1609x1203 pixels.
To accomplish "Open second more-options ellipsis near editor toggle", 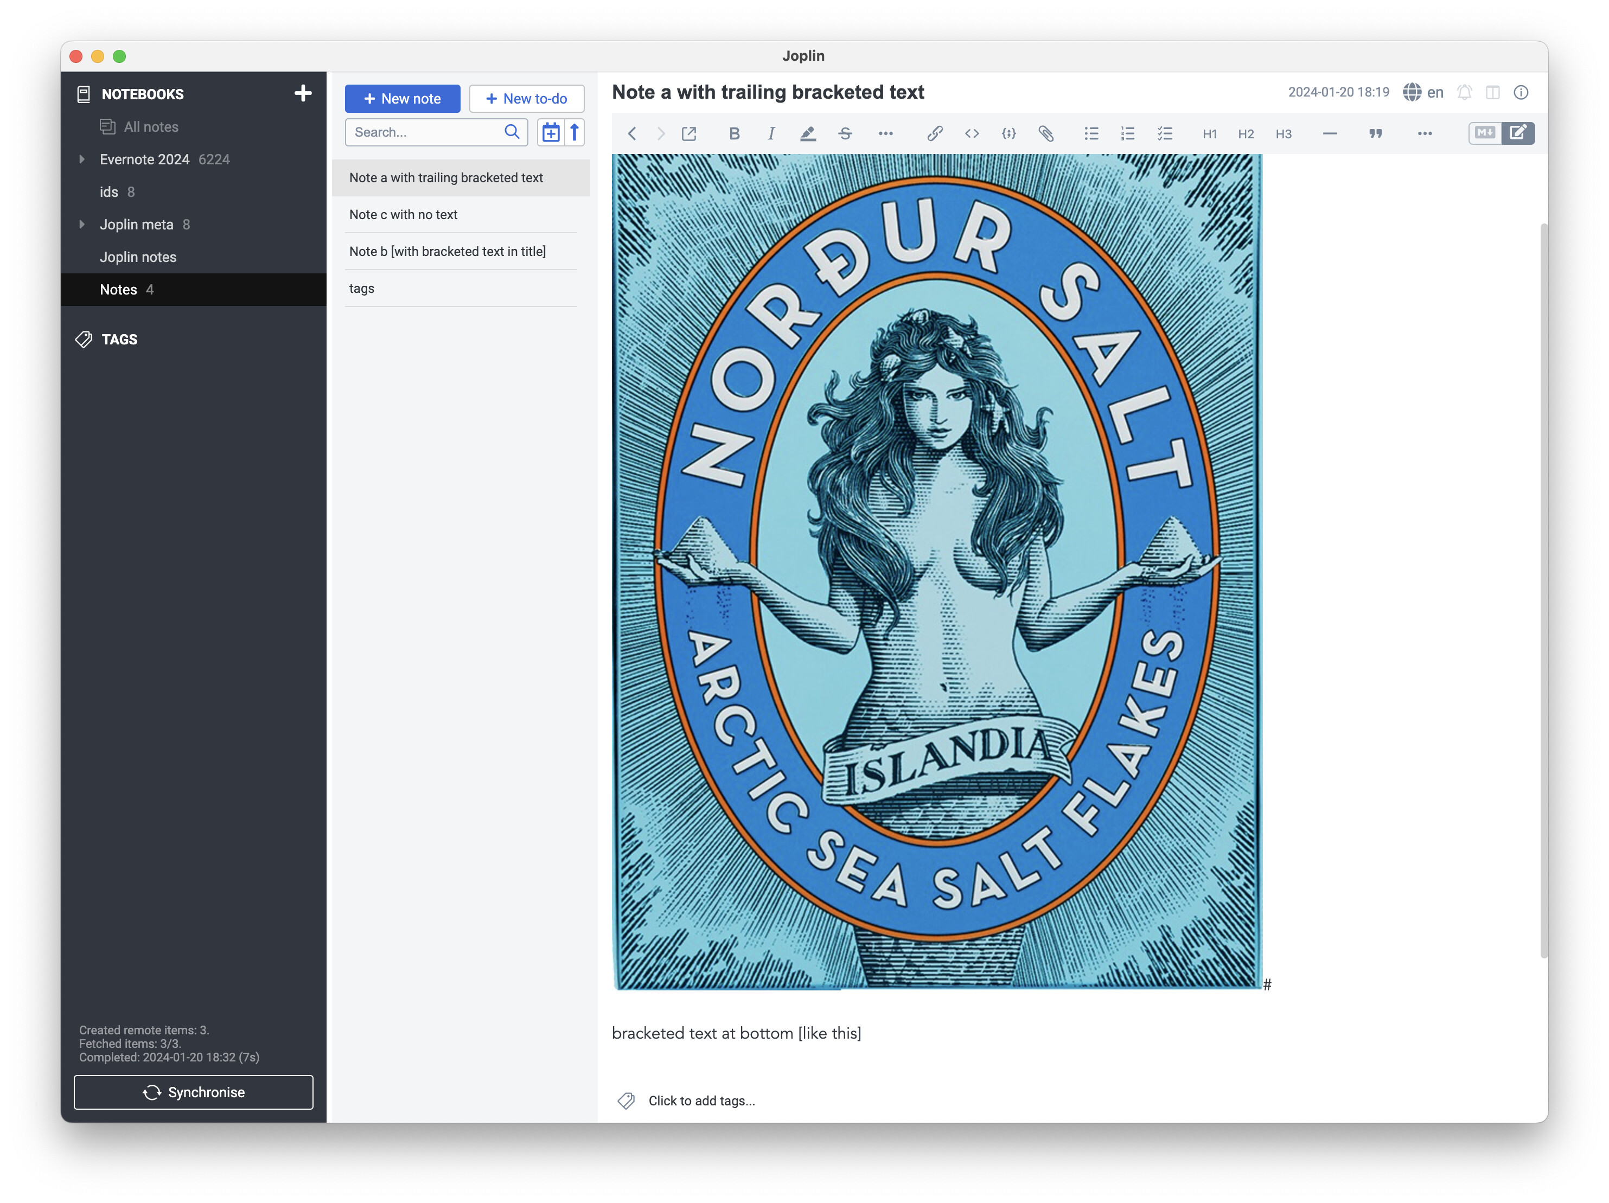I will coord(1425,134).
